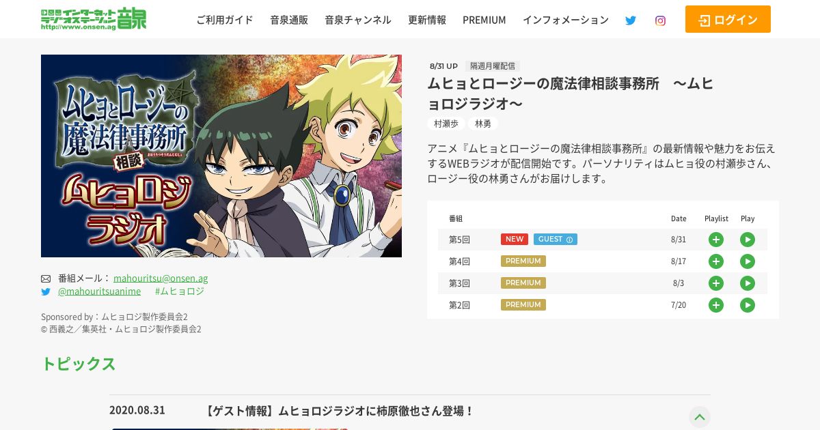Open ご利用ガイド menu
The width and height of the screenshot is (820, 430).
pyautogui.click(x=225, y=20)
